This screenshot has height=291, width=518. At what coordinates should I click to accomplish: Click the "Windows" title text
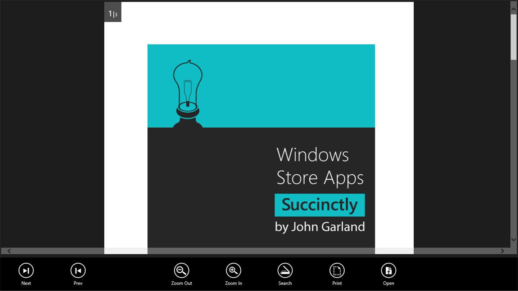[313, 155]
